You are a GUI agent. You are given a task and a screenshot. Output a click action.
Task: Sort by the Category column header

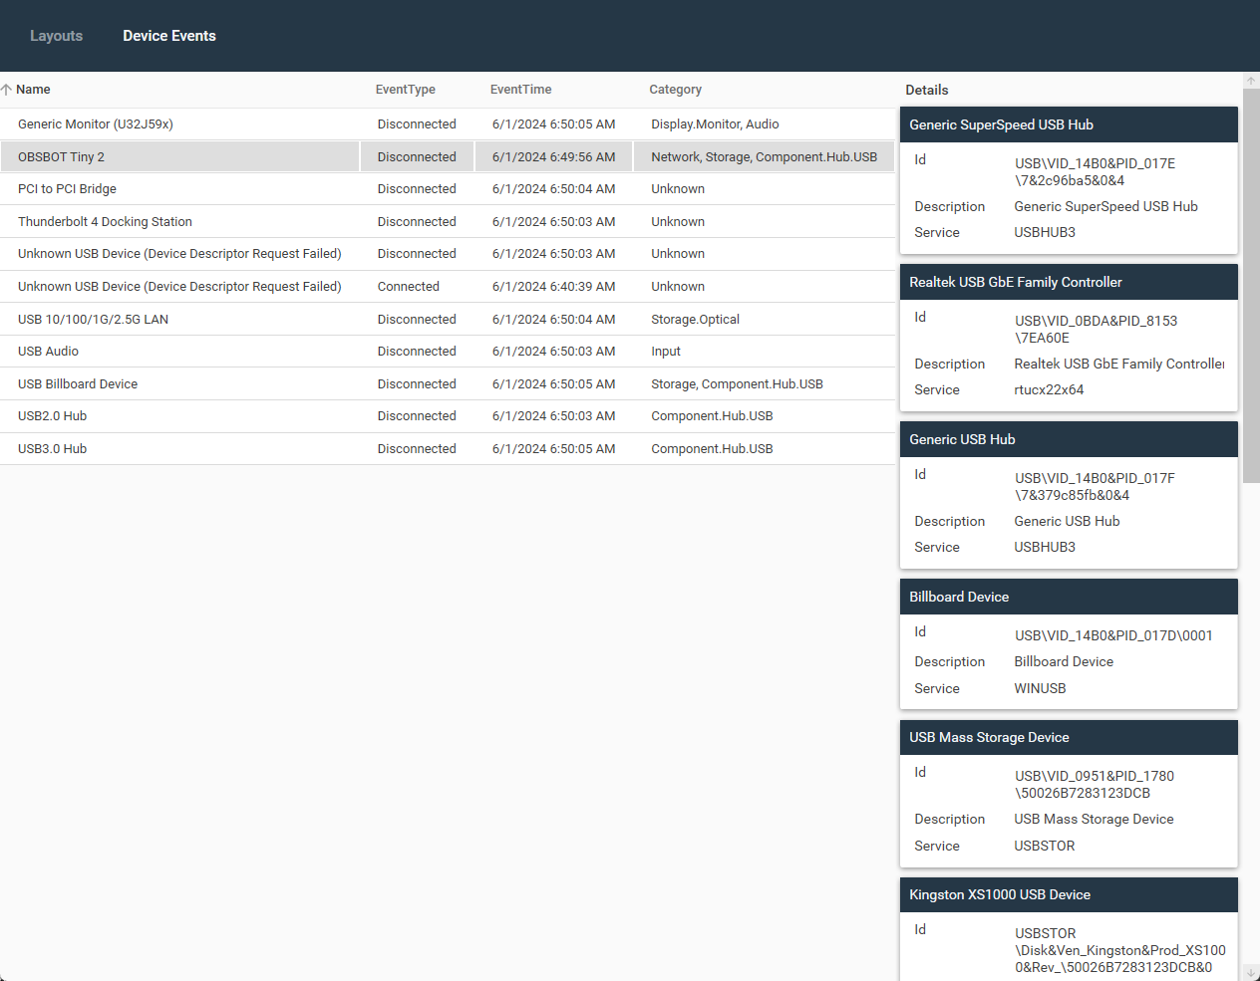[675, 90]
